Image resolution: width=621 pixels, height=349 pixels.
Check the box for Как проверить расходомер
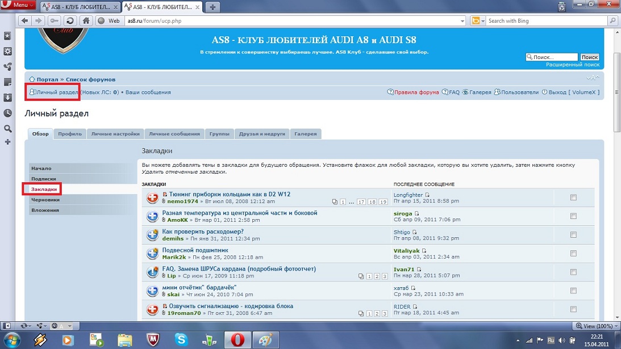click(x=573, y=235)
